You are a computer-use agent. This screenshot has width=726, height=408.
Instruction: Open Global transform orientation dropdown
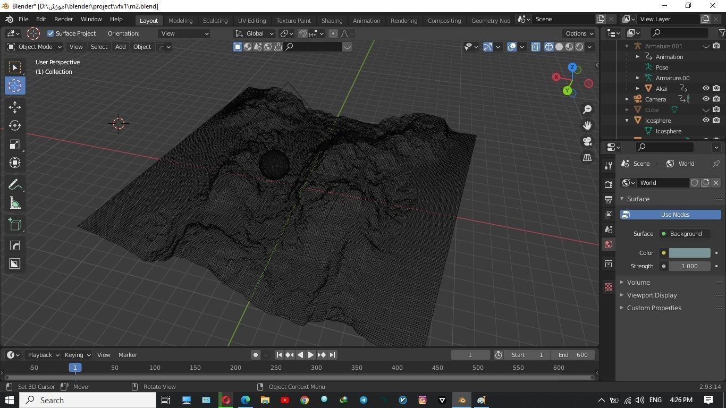(x=254, y=33)
